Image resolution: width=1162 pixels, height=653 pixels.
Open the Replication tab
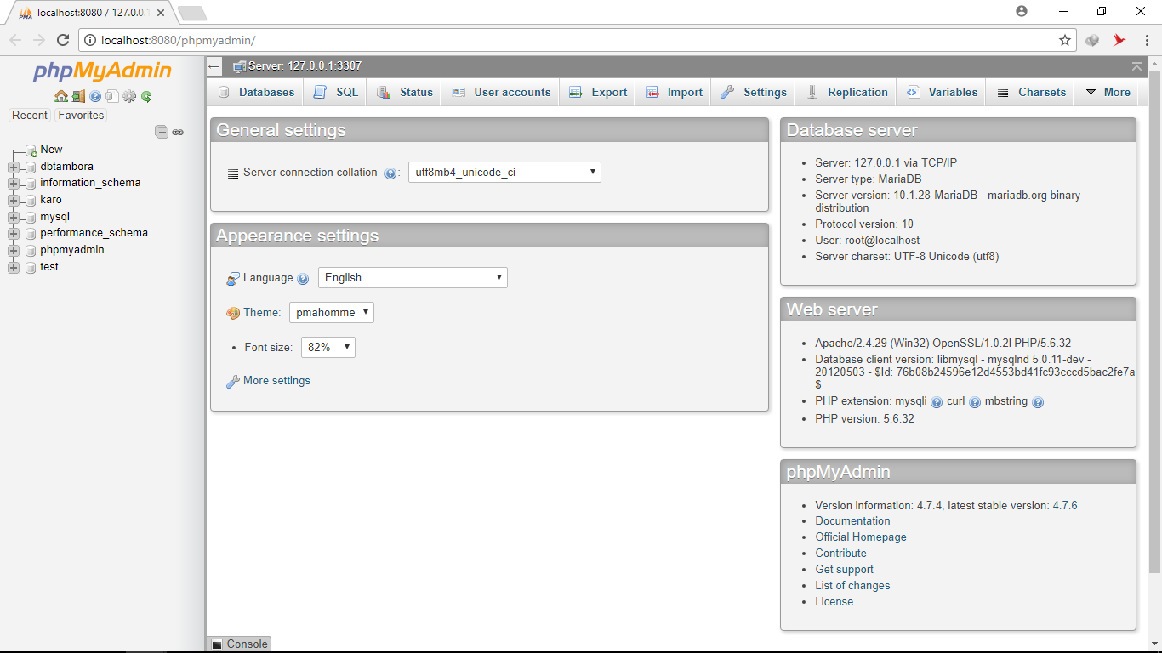point(847,92)
